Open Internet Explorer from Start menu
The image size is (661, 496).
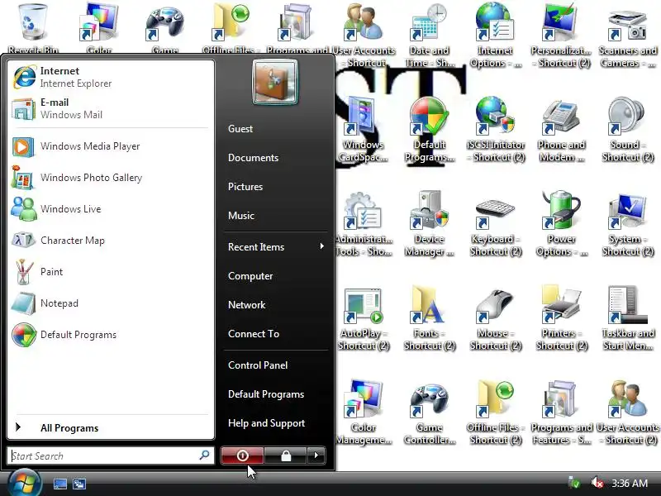(x=111, y=77)
